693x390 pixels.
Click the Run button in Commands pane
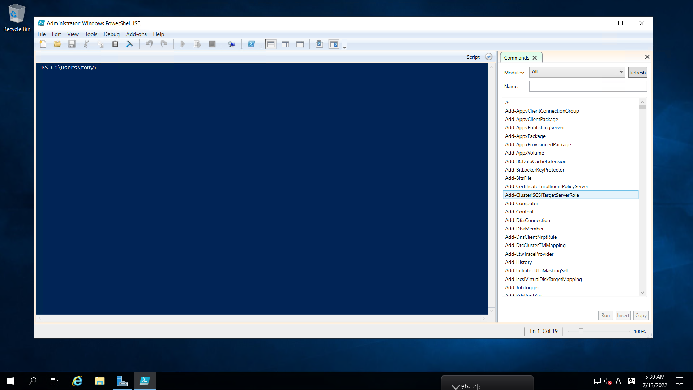[606, 315]
